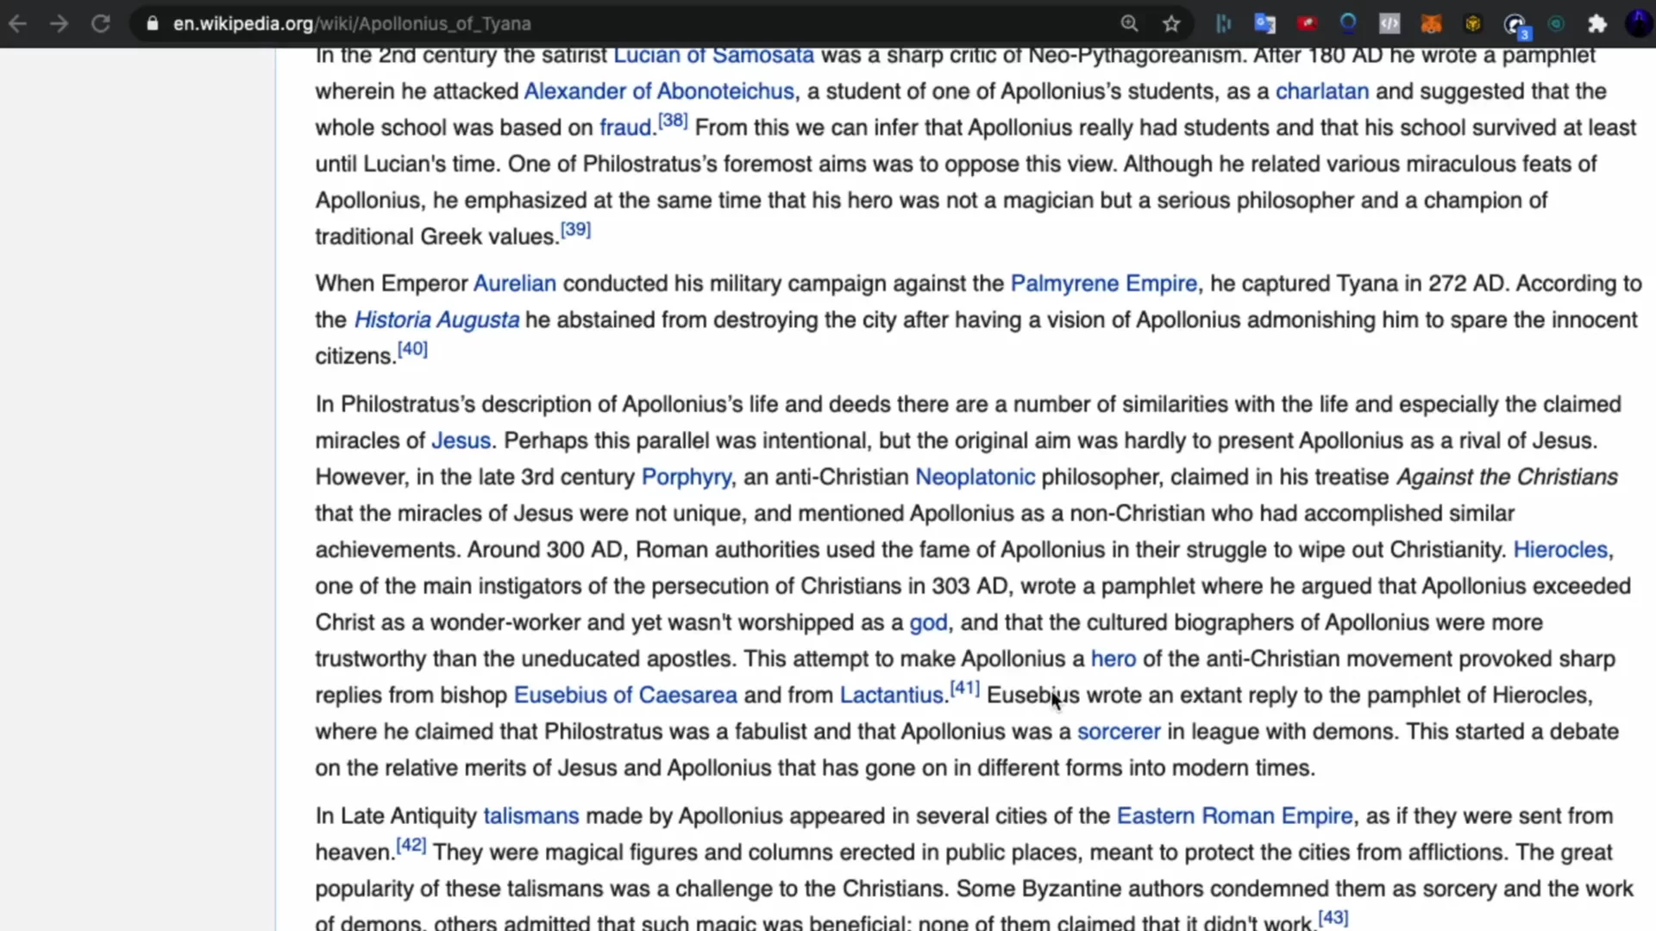
Task: Open the MetaMask fox extension
Action: coord(1431,23)
